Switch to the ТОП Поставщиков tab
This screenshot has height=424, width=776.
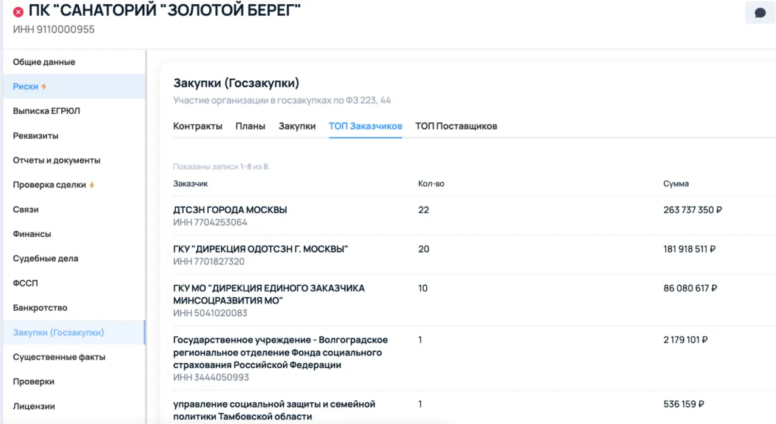(x=456, y=126)
